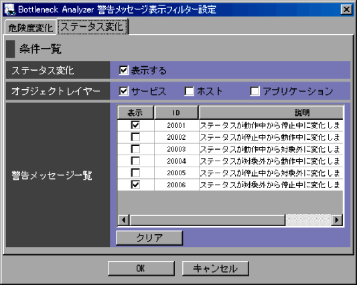
Task: Enable the アプリケーション layer checkbox
Action: pyautogui.click(x=255, y=91)
